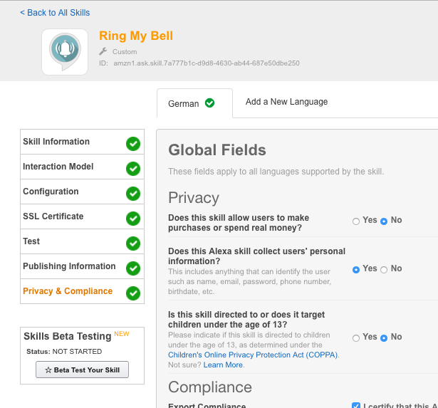Viewport: 438px width, 408px height.
Task: Open the German language tab
Action: 184,104
